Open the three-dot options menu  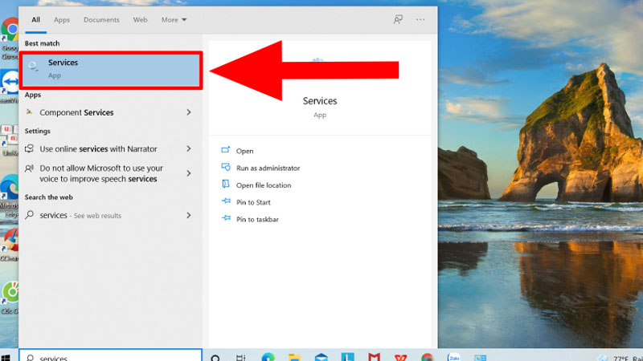(x=420, y=19)
